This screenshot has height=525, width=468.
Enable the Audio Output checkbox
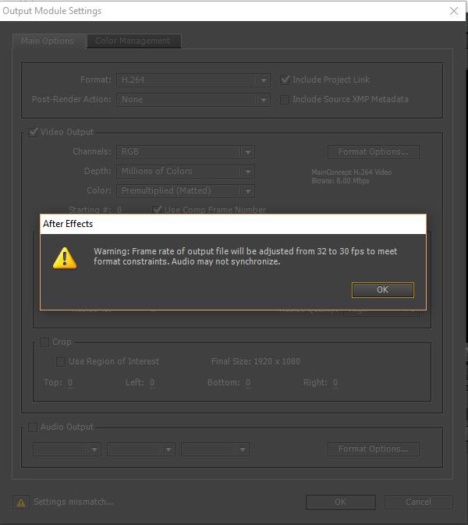(x=33, y=427)
